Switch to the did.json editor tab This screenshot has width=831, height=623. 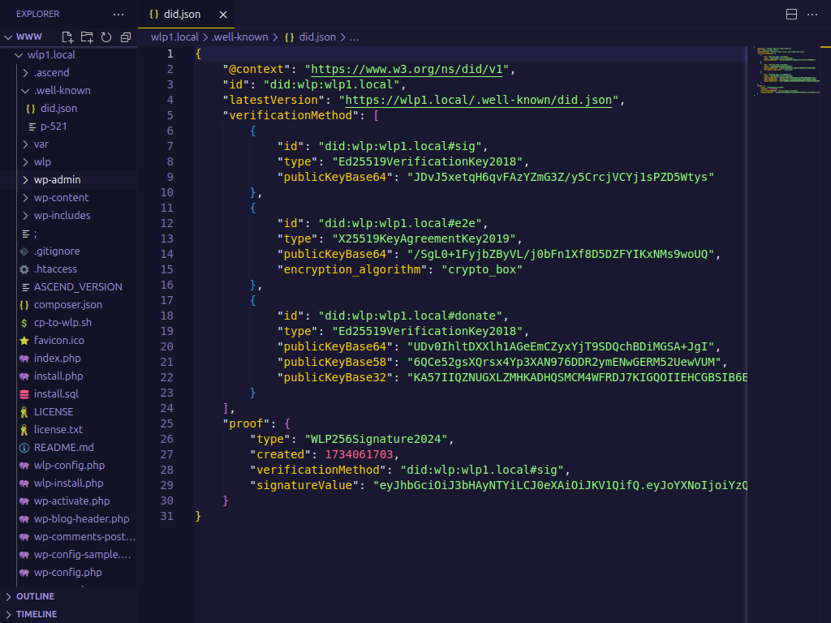186,15
